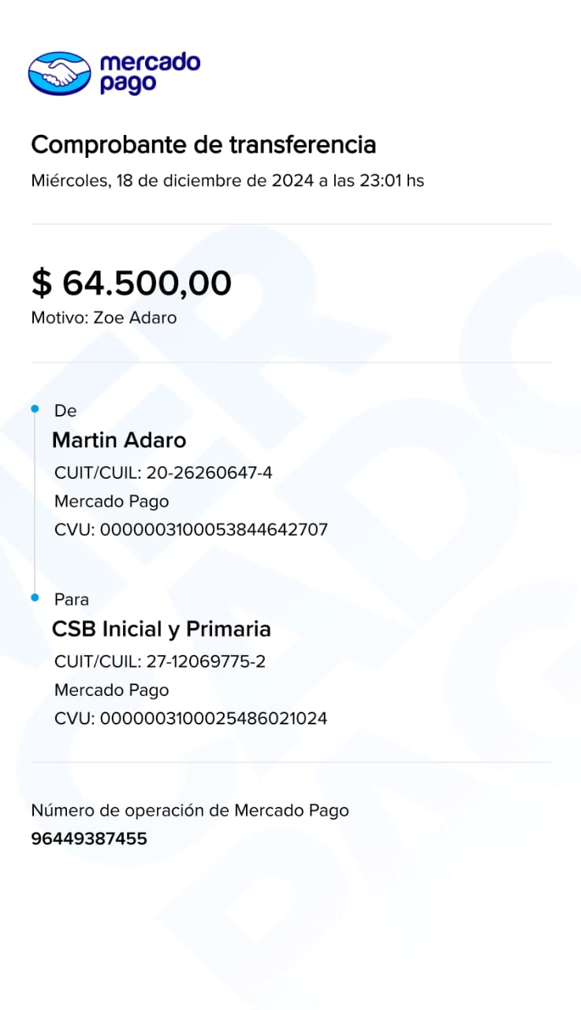Click the "De" sender label
This screenshot has width=581, height=1010.
click(65, 410)
